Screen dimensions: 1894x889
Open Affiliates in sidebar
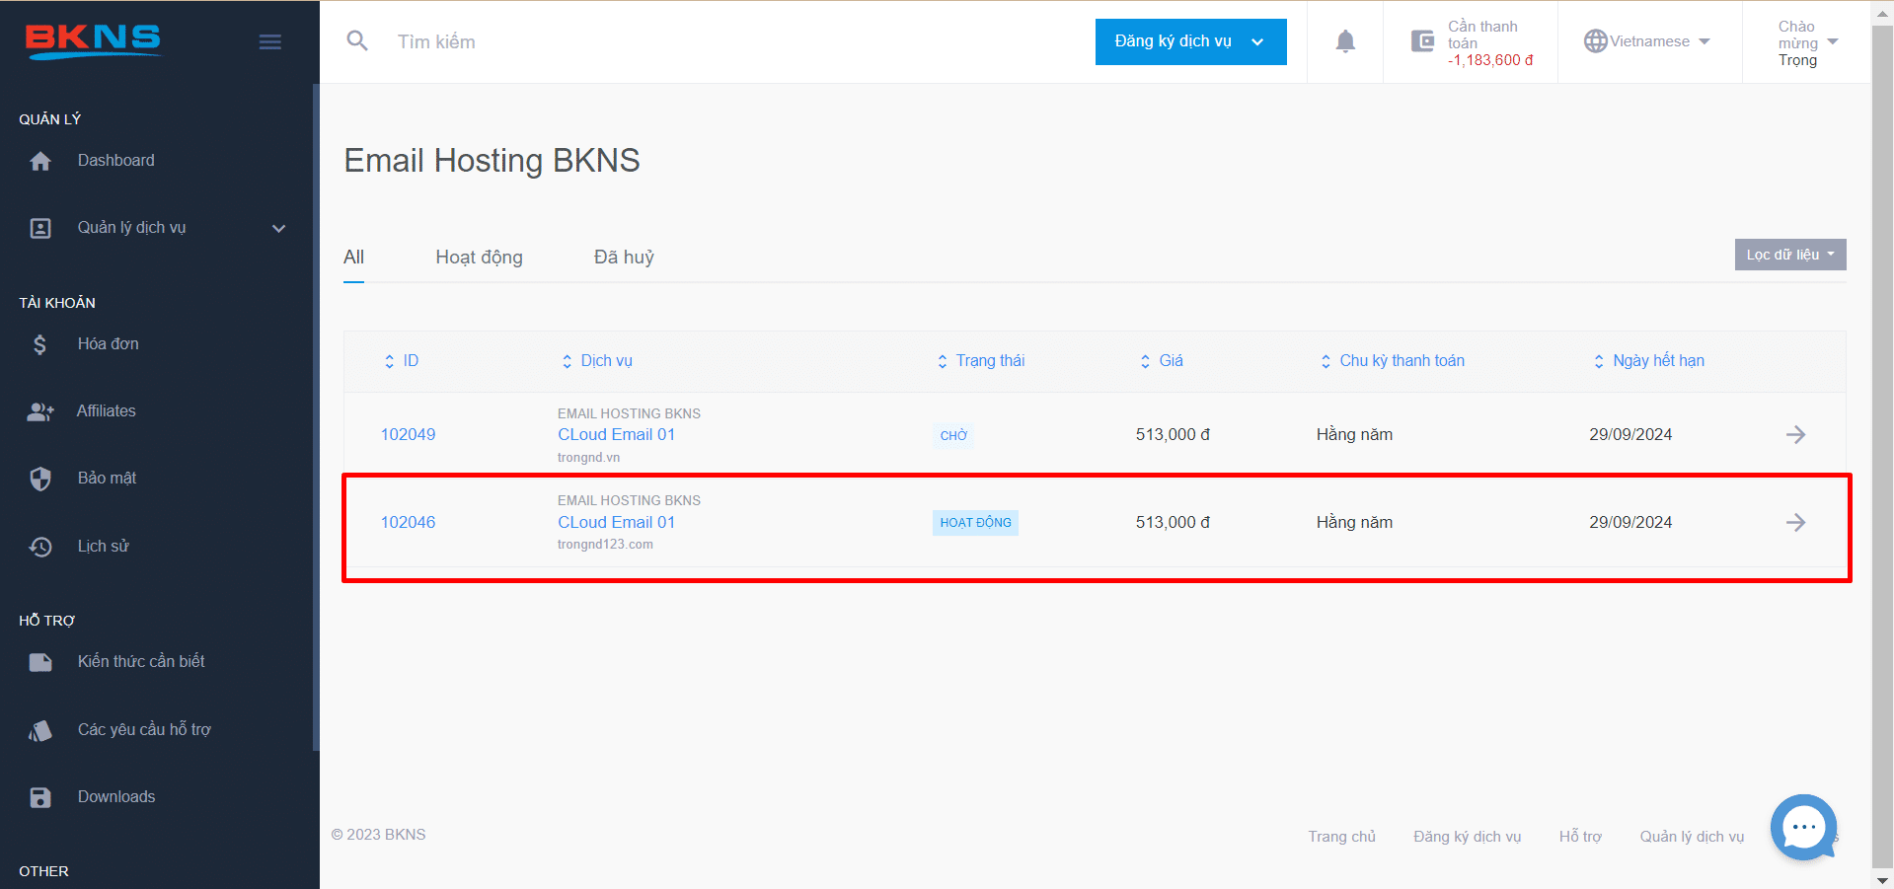tap(107, 411)
